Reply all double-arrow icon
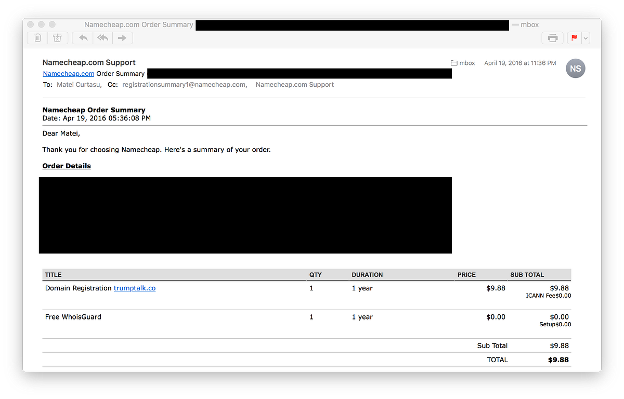Viewport: 624px width, 399px height. pos(102,38)
